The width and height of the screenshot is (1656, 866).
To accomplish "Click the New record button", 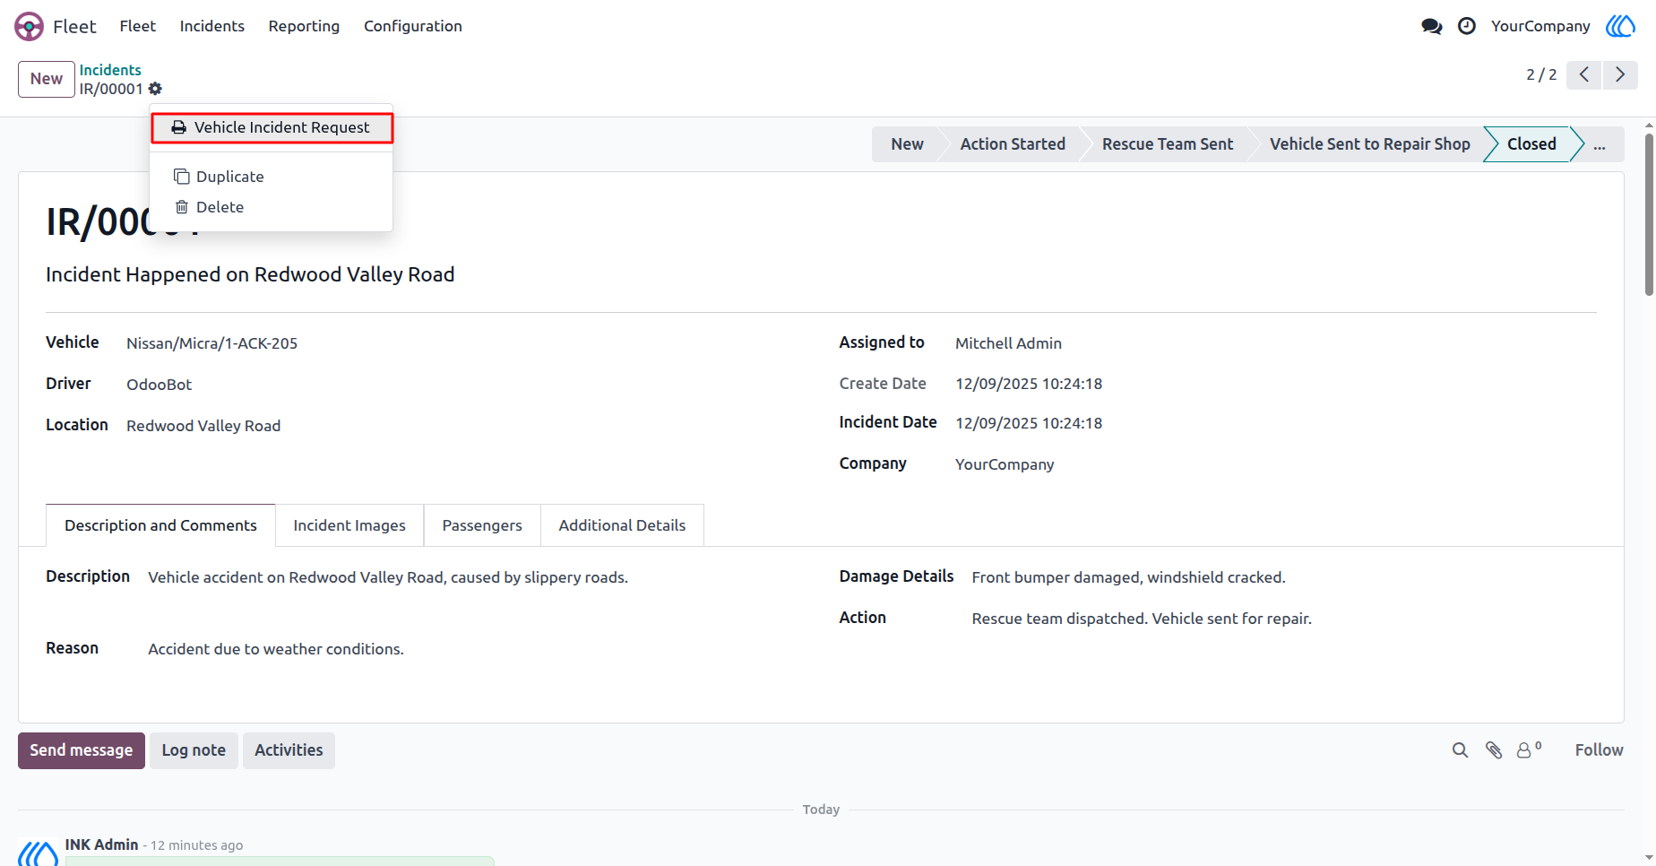I will (47, 79).
